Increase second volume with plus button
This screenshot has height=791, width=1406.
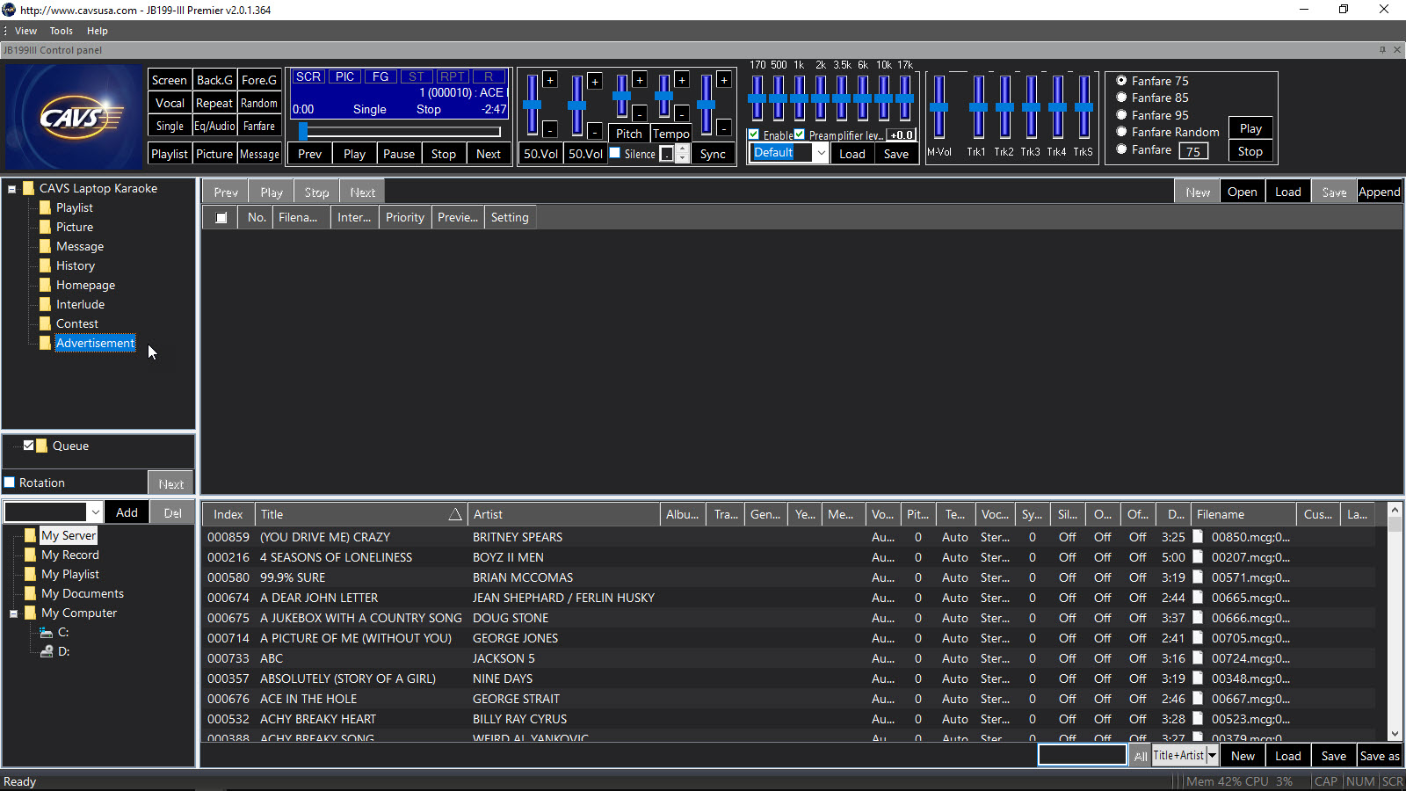(595, 81)
